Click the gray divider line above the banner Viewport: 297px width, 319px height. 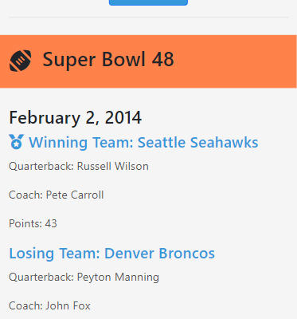pyautogui.click(x=148, y=18)
